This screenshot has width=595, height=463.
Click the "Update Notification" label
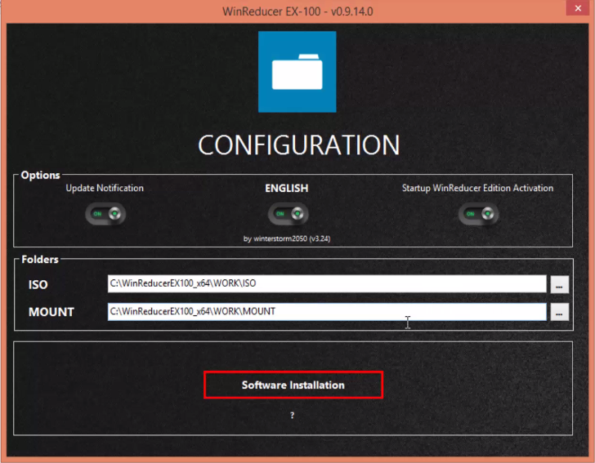coord(105,188)
